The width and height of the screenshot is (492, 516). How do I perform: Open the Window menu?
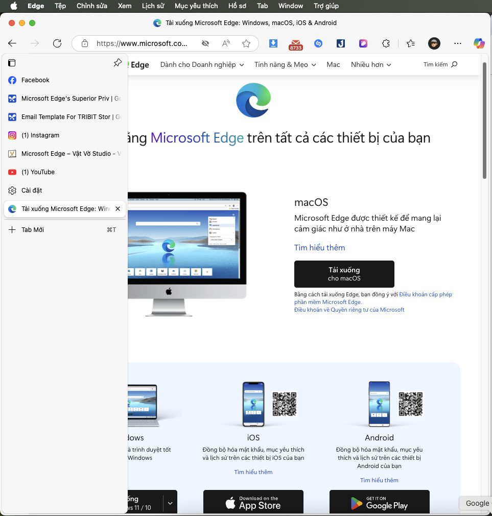coord(291,6)
